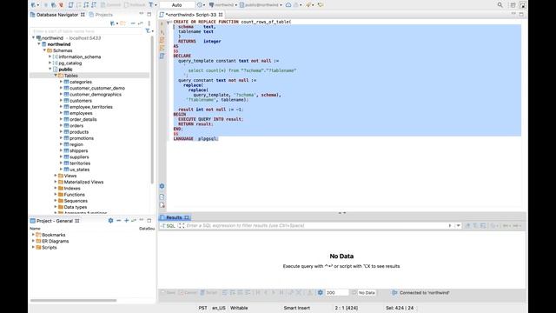This screenshot has width=556, height=313.
Task: Select the customers table
Action: (x=81, y=101)
